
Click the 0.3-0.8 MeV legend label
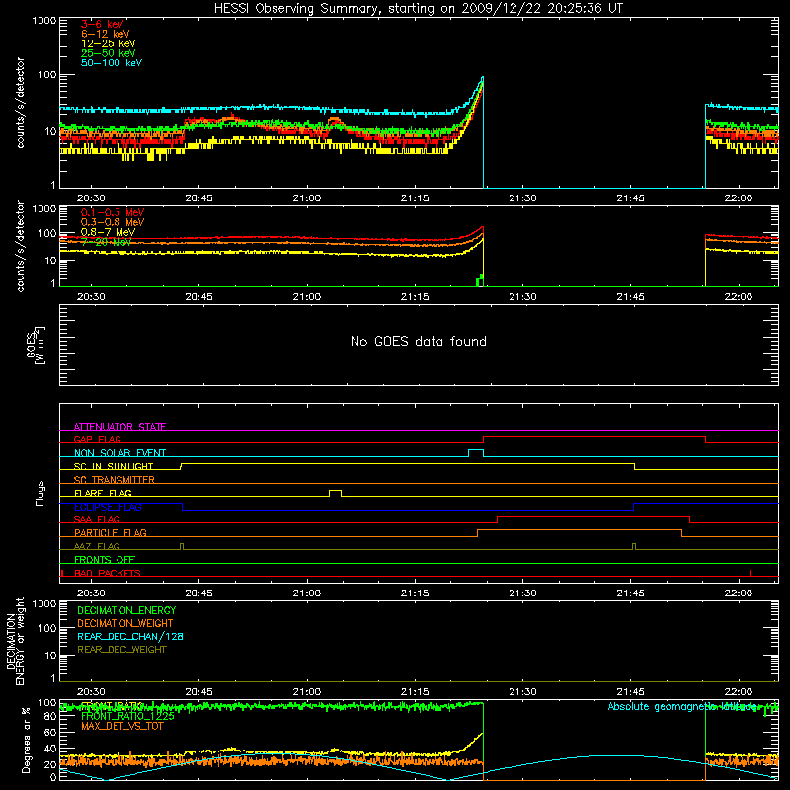[113, 222]
